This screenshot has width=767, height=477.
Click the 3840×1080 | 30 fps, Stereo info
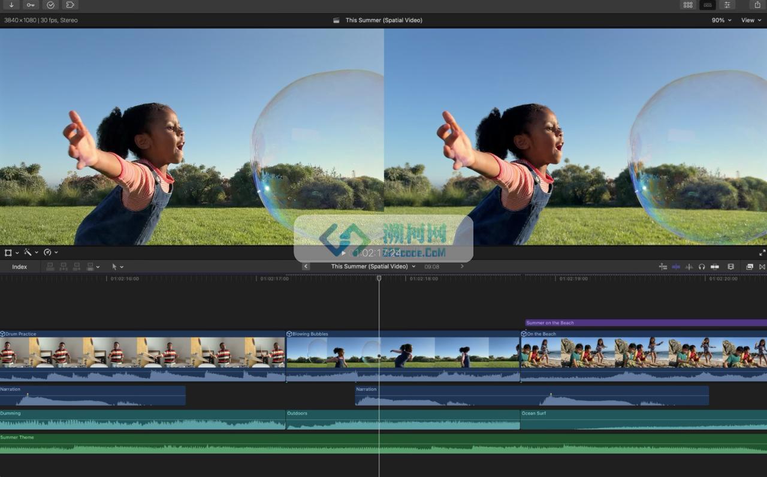click(41, 20)
